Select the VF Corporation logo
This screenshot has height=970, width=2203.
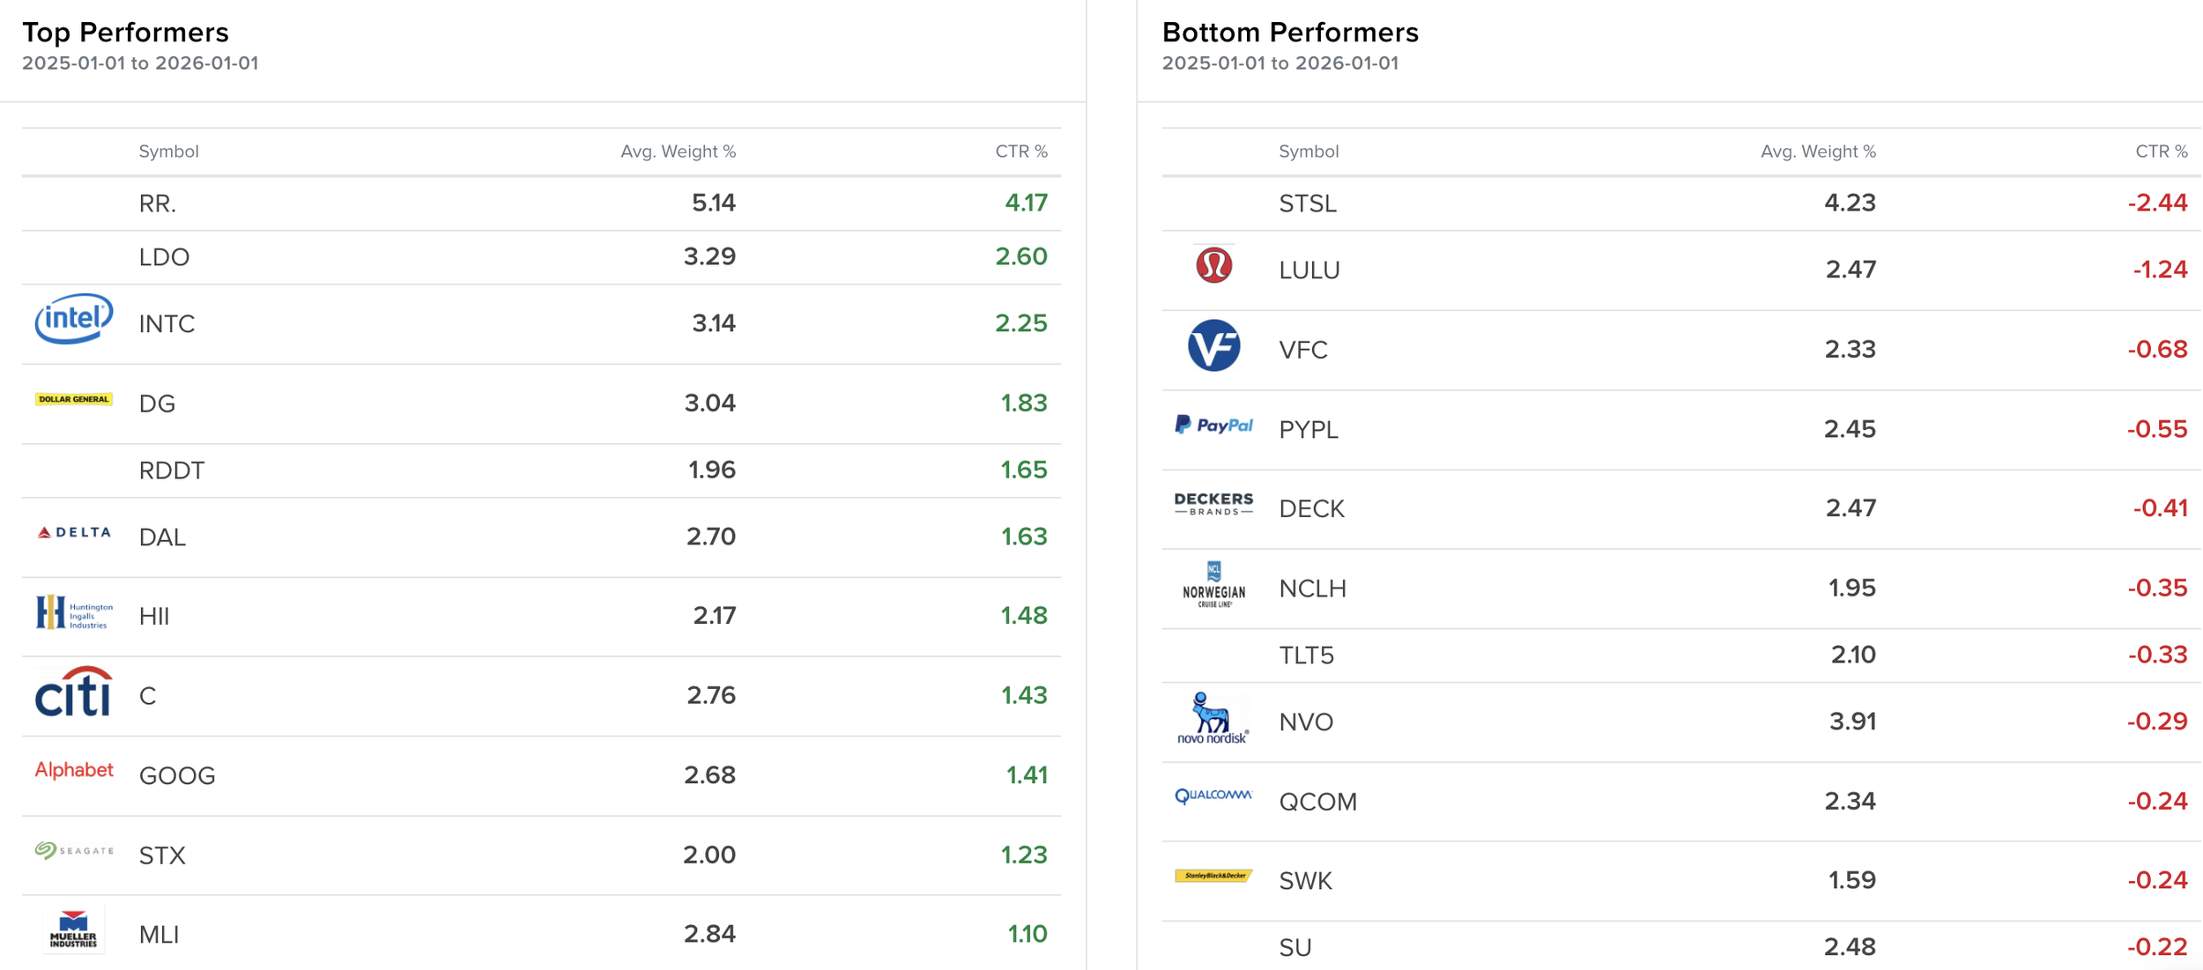tap(1213, 344)
